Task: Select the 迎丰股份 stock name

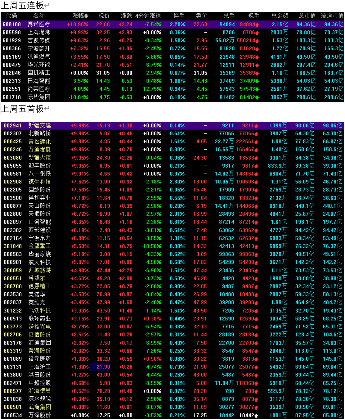Action: [40, 165]
